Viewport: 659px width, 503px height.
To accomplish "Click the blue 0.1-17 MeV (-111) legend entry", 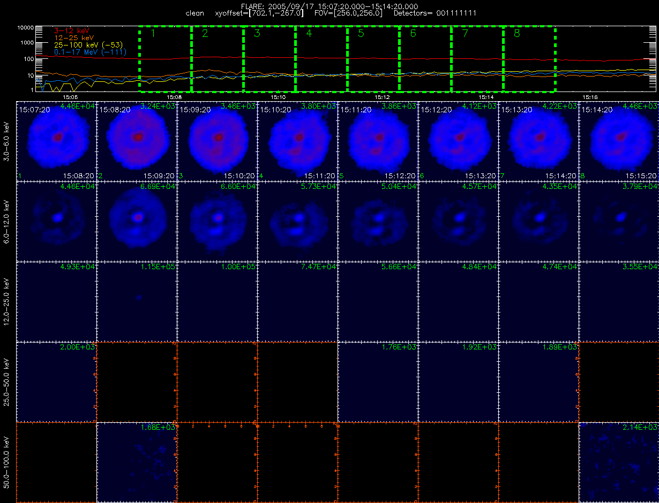I will pyautogui.click(x=90, y=51).
